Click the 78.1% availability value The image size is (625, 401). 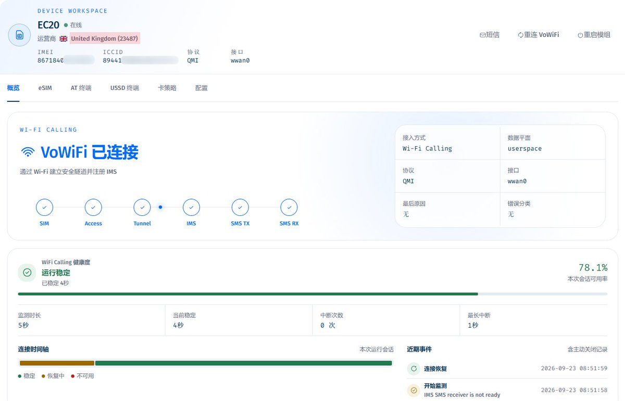[x=593, y=267]
